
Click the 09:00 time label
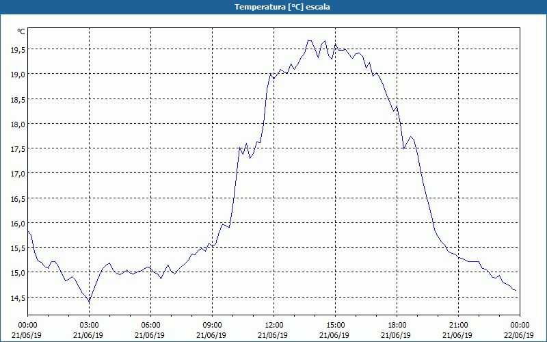tap(213, 326)
